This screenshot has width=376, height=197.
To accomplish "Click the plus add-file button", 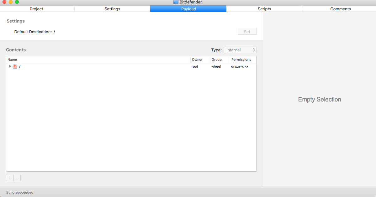I will (10, 178).
